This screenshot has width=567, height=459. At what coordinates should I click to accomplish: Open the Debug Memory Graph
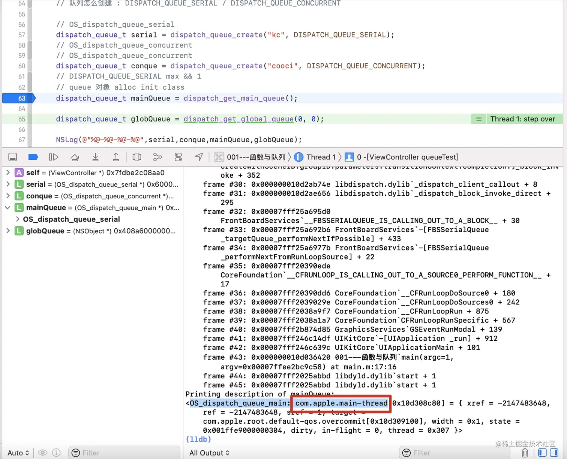point(157,157)
